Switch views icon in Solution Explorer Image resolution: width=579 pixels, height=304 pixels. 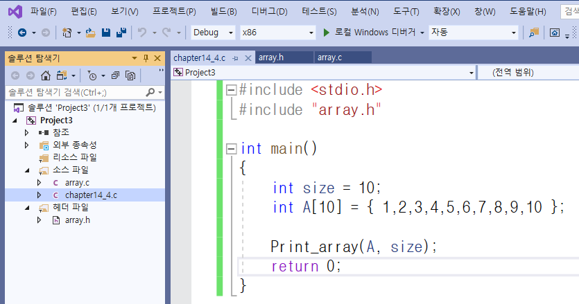point(62,75)
